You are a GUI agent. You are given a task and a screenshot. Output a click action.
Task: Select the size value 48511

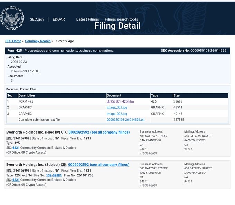(178, 107)
